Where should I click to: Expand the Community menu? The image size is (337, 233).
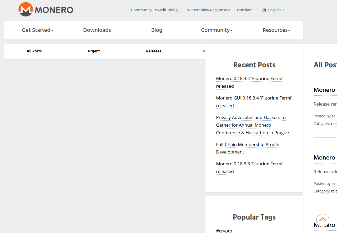[x=217, y=30]
